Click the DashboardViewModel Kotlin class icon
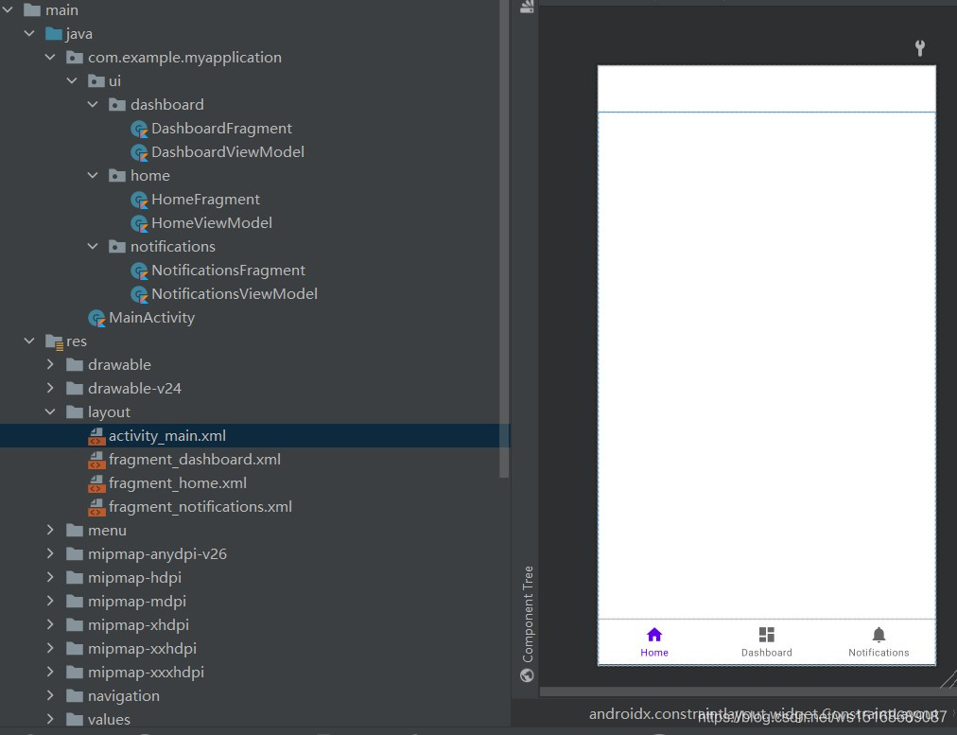 [139, 152]
